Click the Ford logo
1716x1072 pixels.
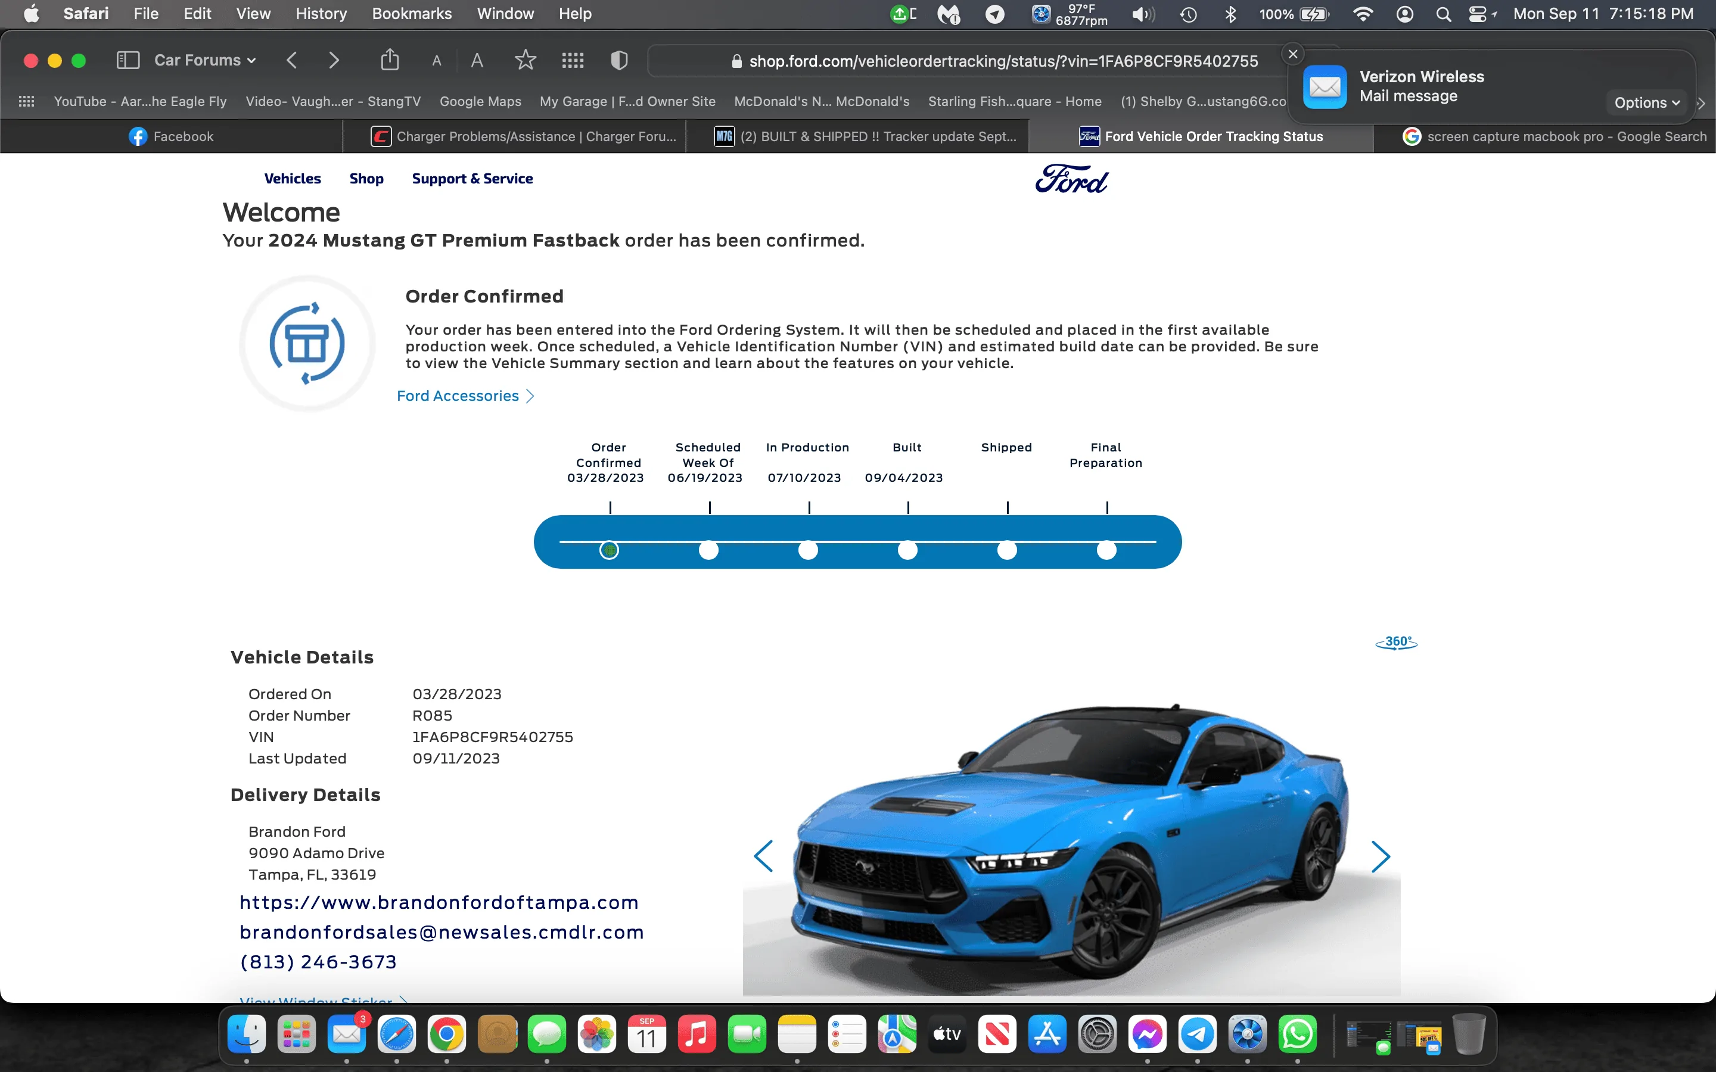click(1071, 179)
